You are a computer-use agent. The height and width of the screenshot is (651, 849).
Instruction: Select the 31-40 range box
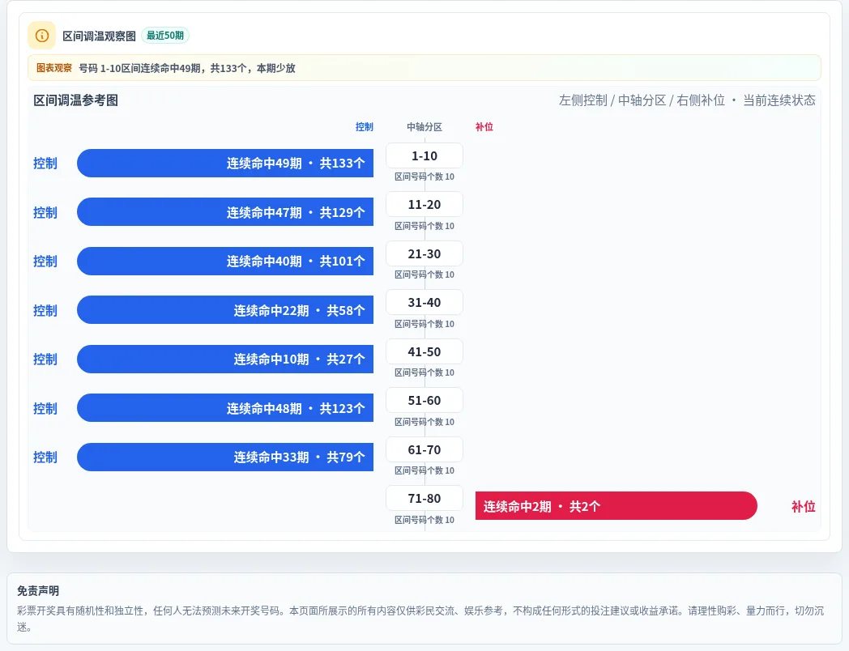tap(424, 303)
